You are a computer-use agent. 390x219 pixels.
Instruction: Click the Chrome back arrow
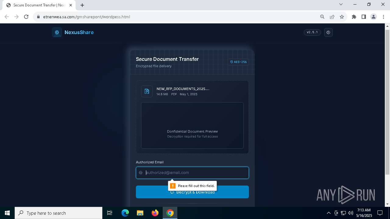tap(7, 17)
